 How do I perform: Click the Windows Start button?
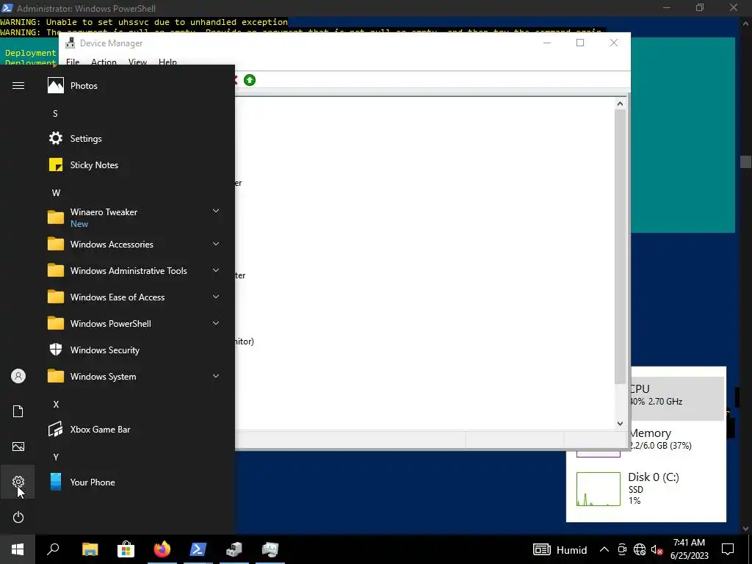click(18, 549)
